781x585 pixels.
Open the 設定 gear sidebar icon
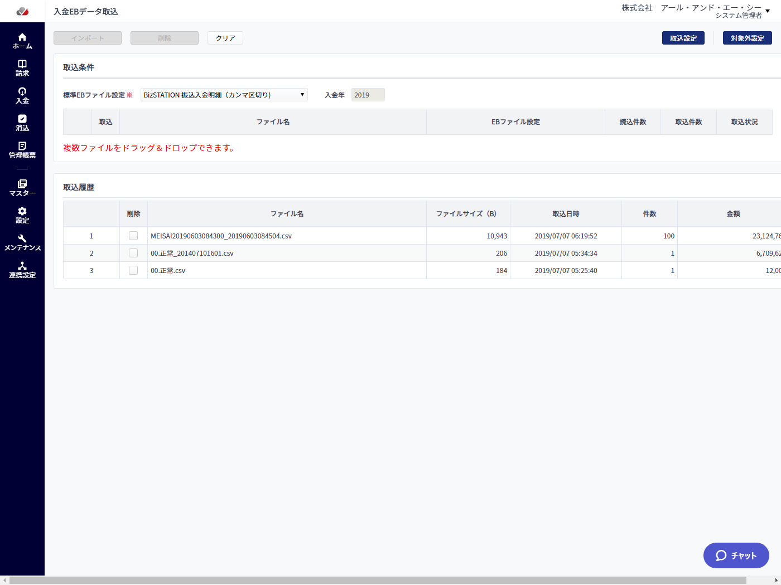22,215
